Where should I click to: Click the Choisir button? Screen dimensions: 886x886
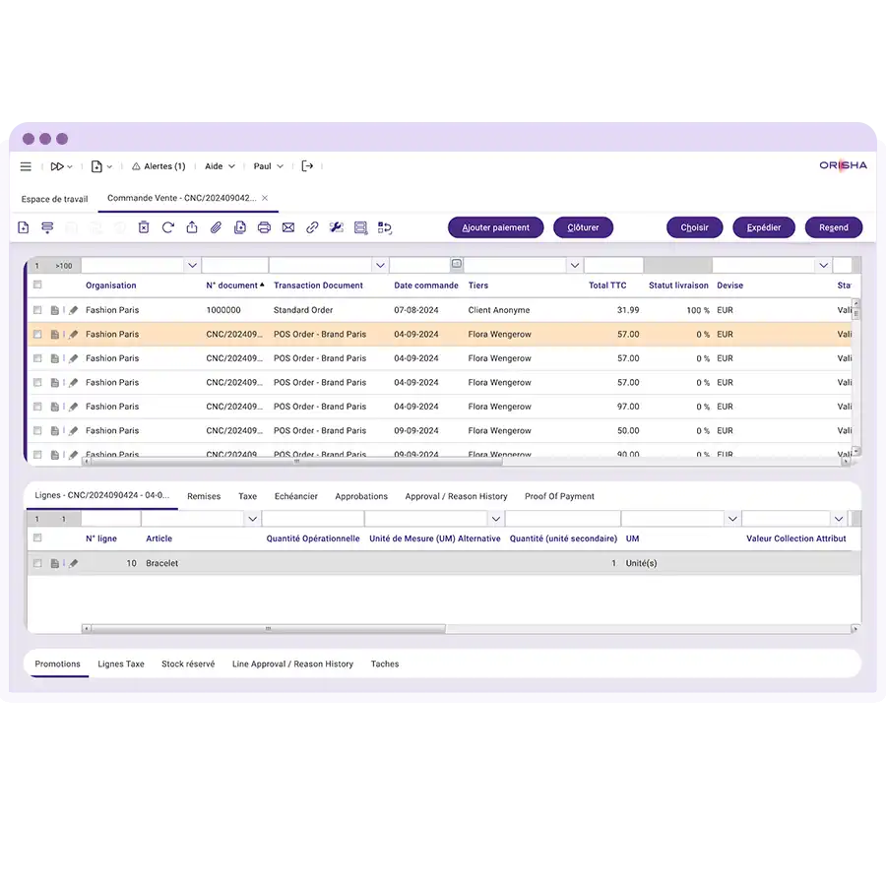[x=694, y=227]
